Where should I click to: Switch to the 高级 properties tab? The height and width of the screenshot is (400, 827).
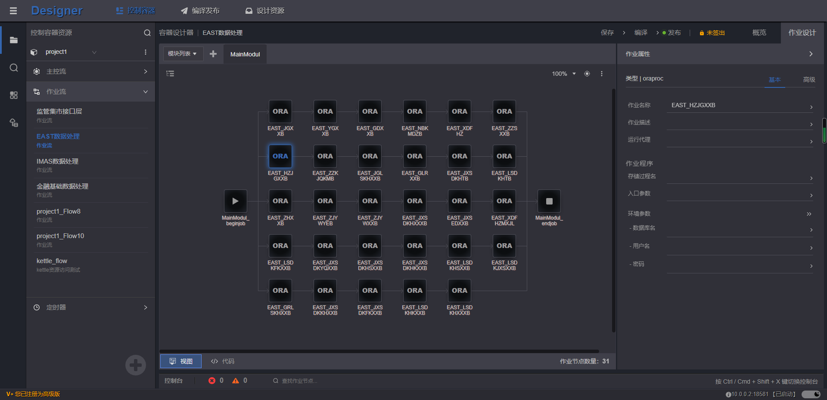pyautogui.click(x=809, y=80)
